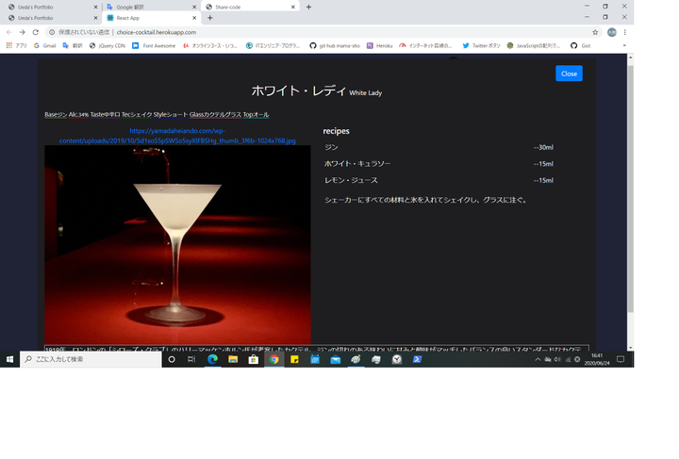Open the Twitter ボタン bookmark
The height and width of the screenshot is (459, 679).
pyautogui.click(x=481, y=45)
